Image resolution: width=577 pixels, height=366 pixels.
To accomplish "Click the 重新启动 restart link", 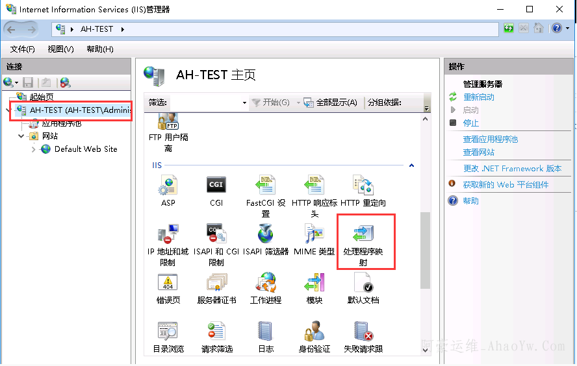I will coord(478,97).
